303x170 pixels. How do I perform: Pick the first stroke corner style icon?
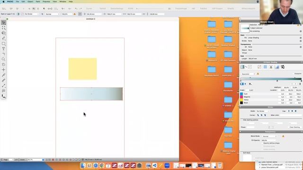pos(258,115)
